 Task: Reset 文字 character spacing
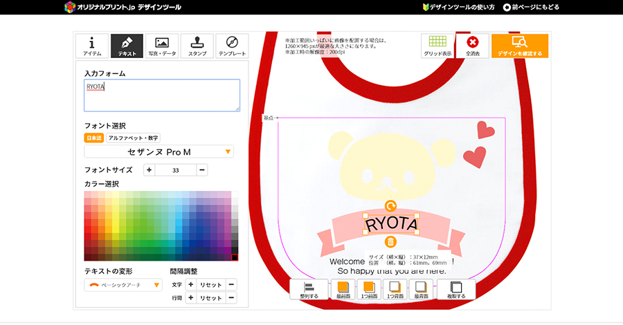pyautogui.click(x=211, y=284)
